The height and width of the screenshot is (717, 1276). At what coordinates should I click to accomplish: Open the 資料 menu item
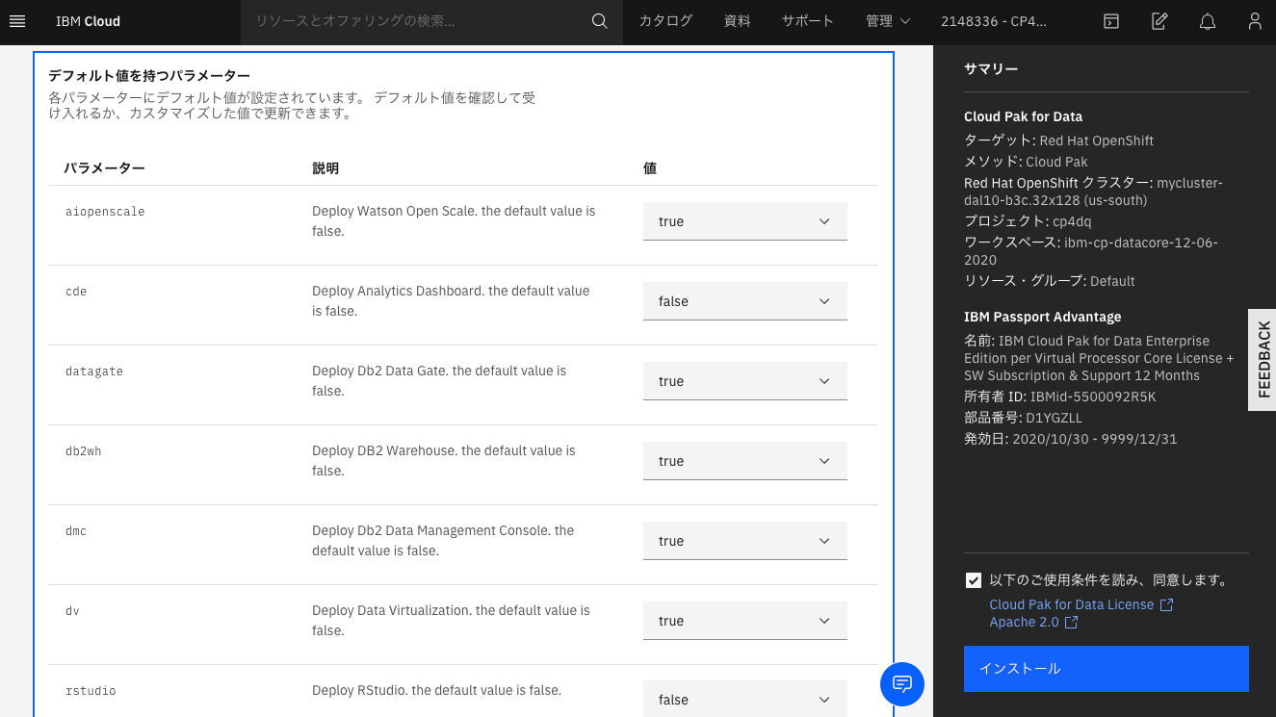coord(737,21)
